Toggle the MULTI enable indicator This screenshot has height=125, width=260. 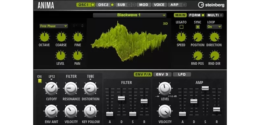coord(221,15)
